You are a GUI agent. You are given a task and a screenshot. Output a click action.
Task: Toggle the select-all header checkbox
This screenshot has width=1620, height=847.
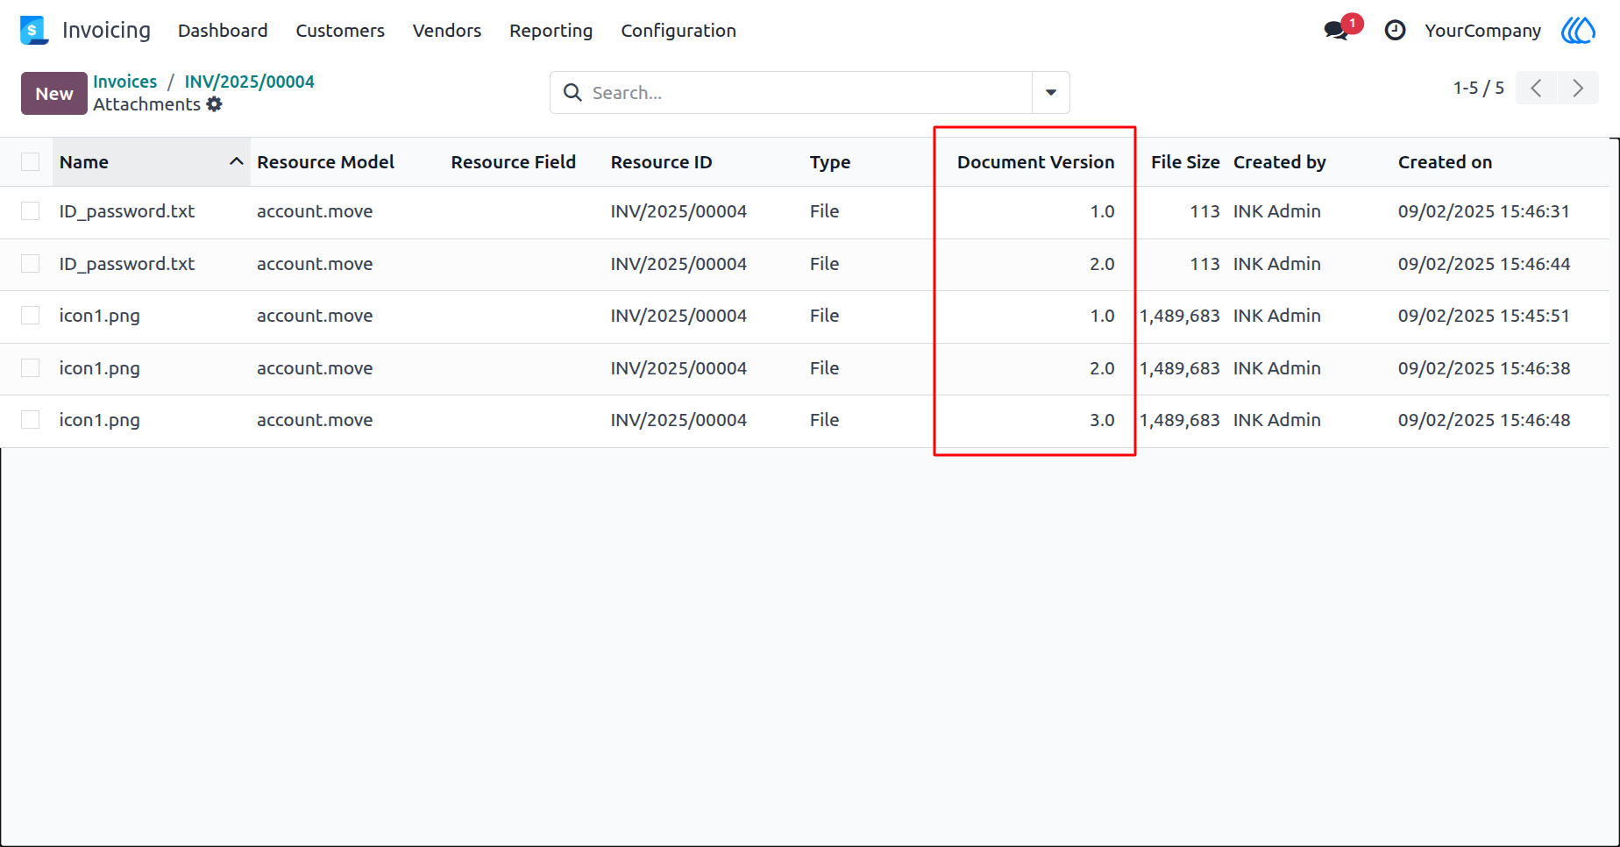[x=31, y=162]
